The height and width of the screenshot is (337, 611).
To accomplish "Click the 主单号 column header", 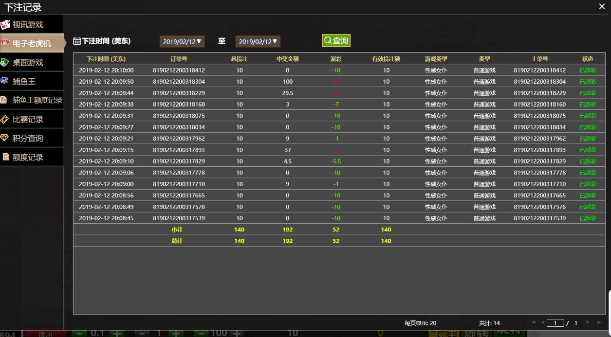I will coord(539,59).
